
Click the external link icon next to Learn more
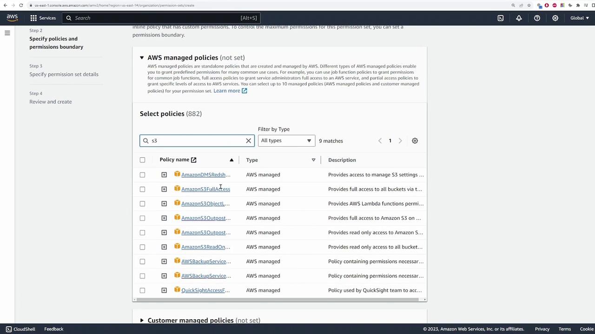pos(245,91)
